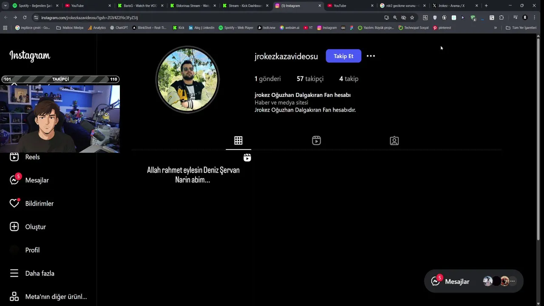Switch to the rdr2 gecikme sorunu tab
Image resolution: width=544 pixels, height=306 pixels.
[x=402, y=6]
